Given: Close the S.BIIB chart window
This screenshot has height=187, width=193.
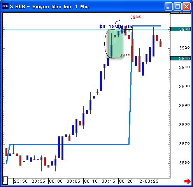Looking at the screenshot, I should tap(186, 6).
